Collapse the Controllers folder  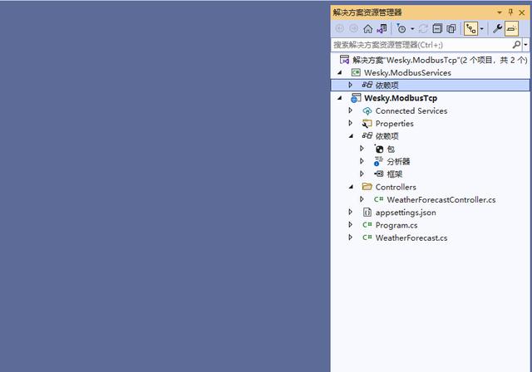click(351, 187)
